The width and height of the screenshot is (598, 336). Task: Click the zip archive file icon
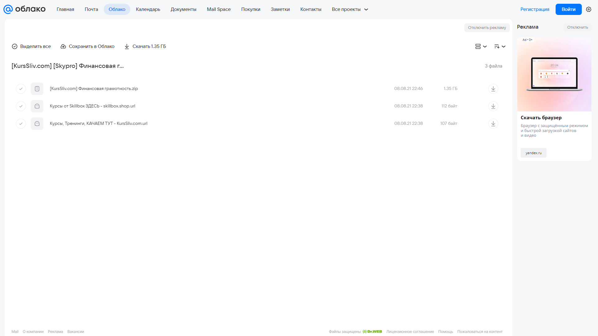tap(37, 89)
